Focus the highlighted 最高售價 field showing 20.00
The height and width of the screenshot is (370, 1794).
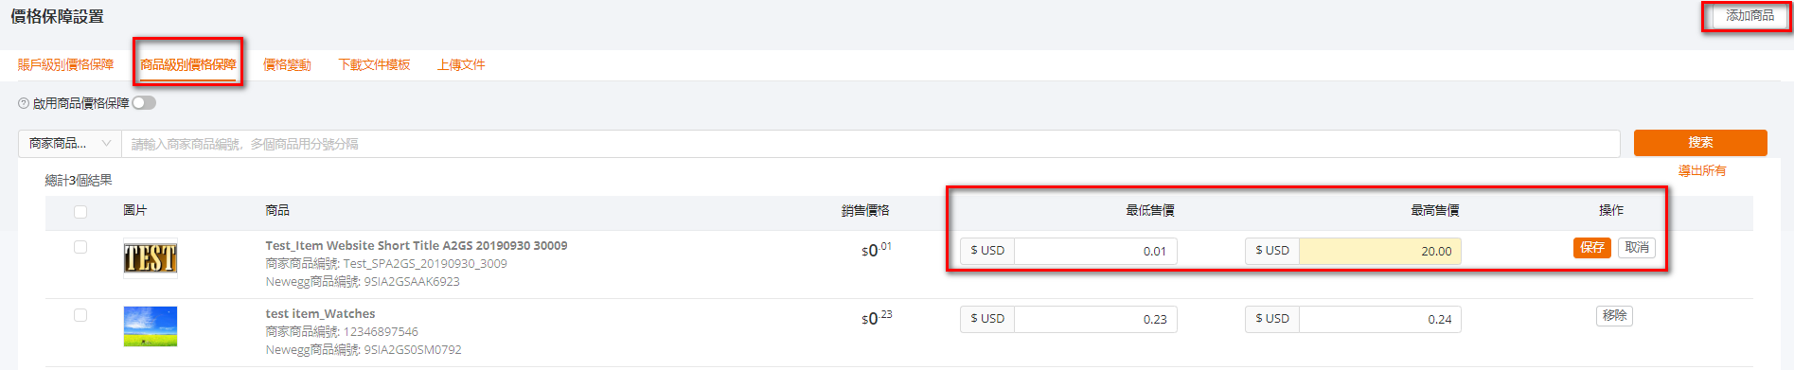point(1380,251)
